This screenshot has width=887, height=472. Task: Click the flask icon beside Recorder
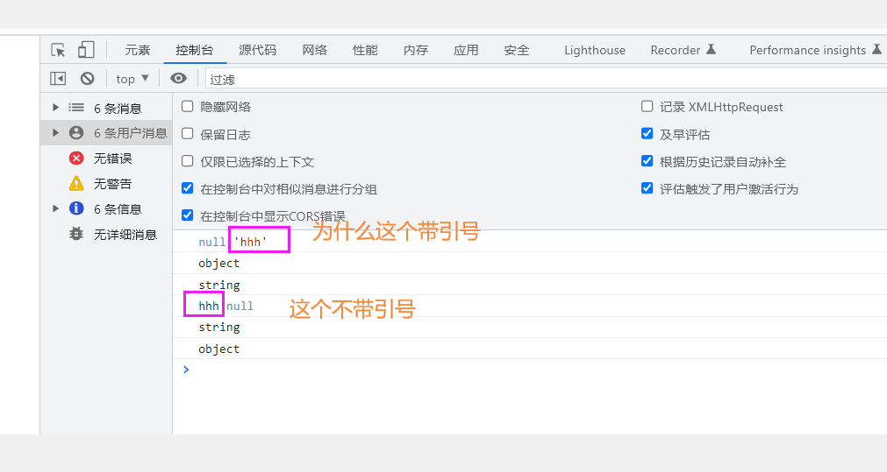(711, 50)
